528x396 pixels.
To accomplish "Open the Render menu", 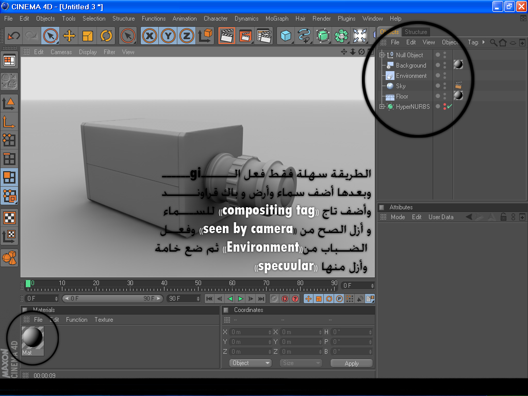I will [322, 19].
